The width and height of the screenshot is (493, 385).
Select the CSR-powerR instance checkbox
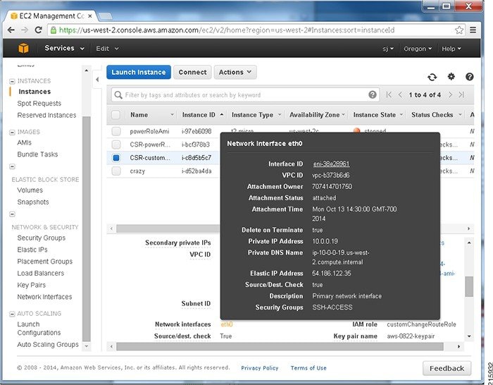(x=116, y=145)
